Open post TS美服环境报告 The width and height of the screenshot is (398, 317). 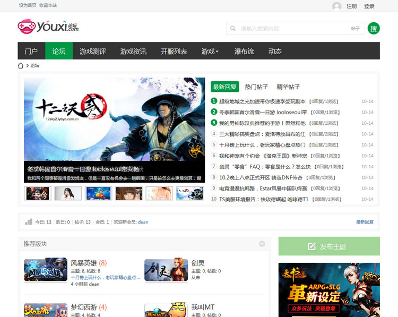point(264,200)
